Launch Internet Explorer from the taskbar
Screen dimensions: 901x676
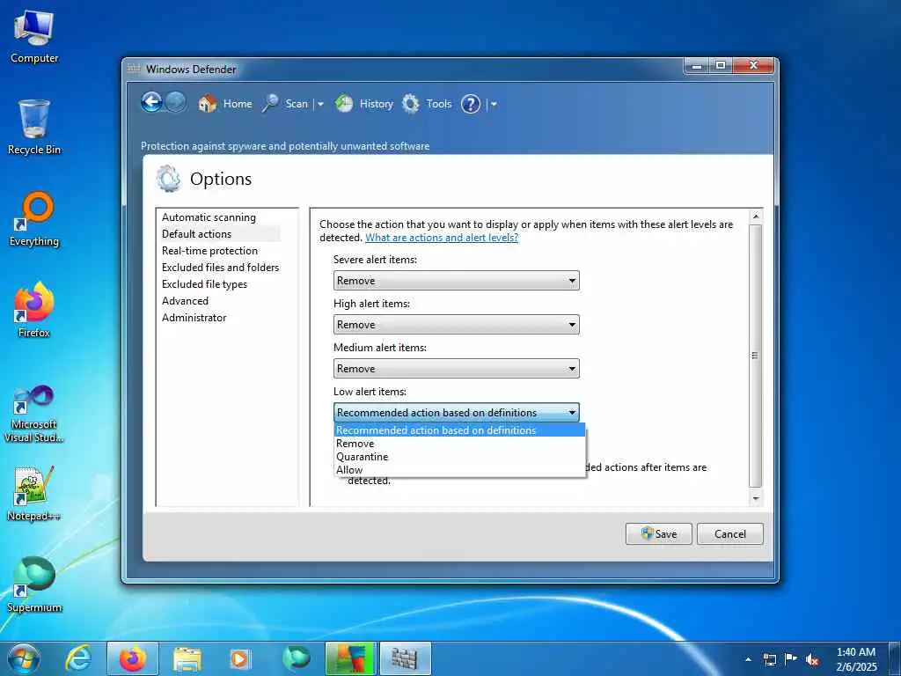(x=78, y=658)
